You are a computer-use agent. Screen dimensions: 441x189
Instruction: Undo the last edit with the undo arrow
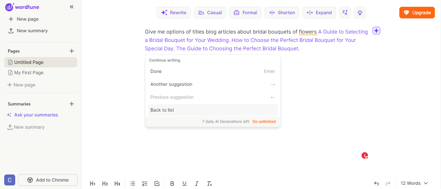coord(376,183)
